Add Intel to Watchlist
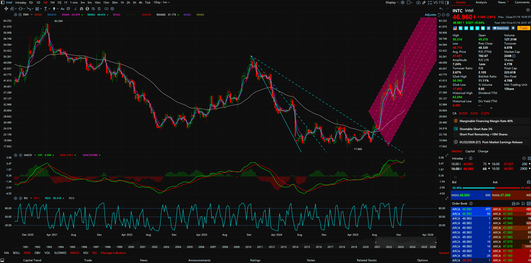The width and height of the screenshot is (531, 263). click(501, 28)
